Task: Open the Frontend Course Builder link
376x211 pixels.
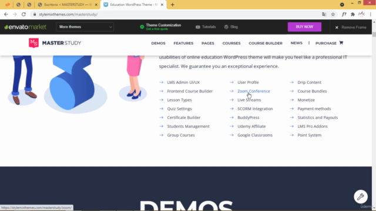Action: (190, 91)
